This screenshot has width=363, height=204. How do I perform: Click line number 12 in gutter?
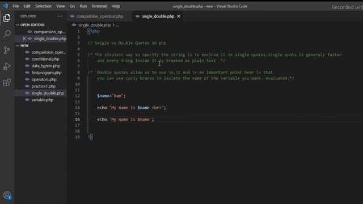pos(77,96)
